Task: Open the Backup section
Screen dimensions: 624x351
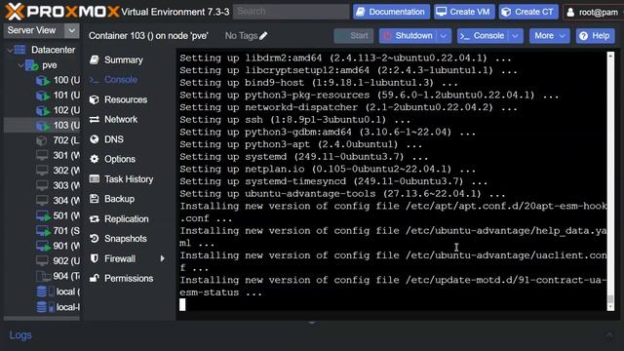Action: point(119,199)
